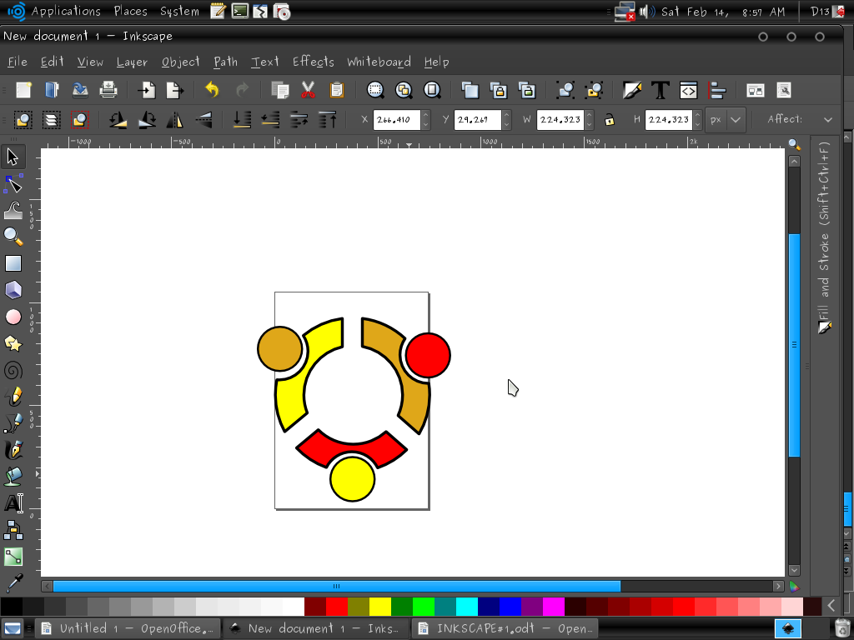This screenshot has height=640, width=854.
Task: Select the Star tool
Action: pyautogui.click(x=13, y=342)
